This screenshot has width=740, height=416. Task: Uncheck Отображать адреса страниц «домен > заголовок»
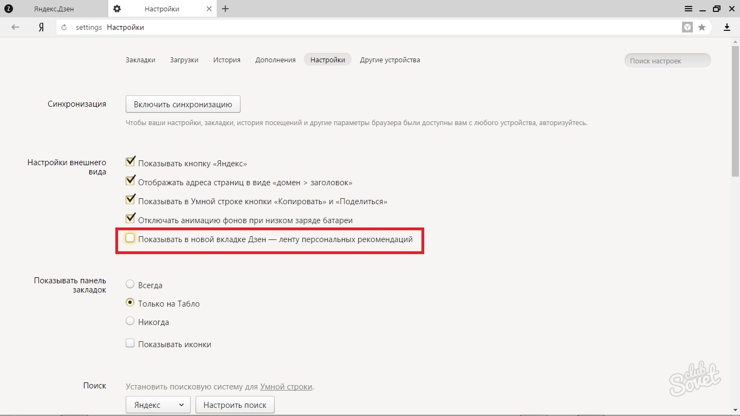(x=130, y=181)
